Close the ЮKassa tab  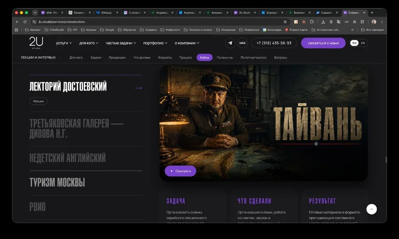(117, 12)
